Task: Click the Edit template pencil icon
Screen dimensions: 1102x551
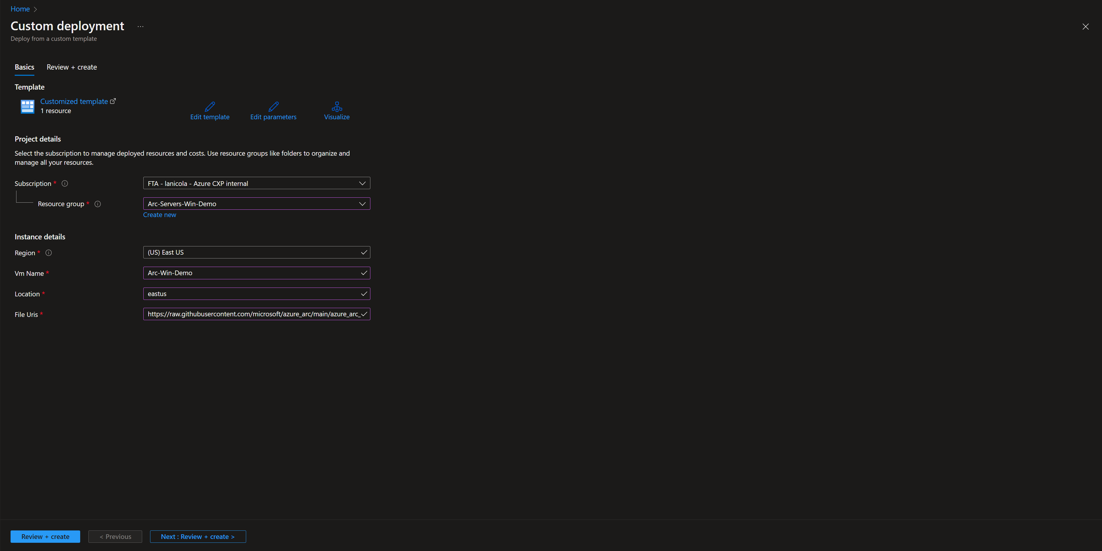Action: point(210,106)
